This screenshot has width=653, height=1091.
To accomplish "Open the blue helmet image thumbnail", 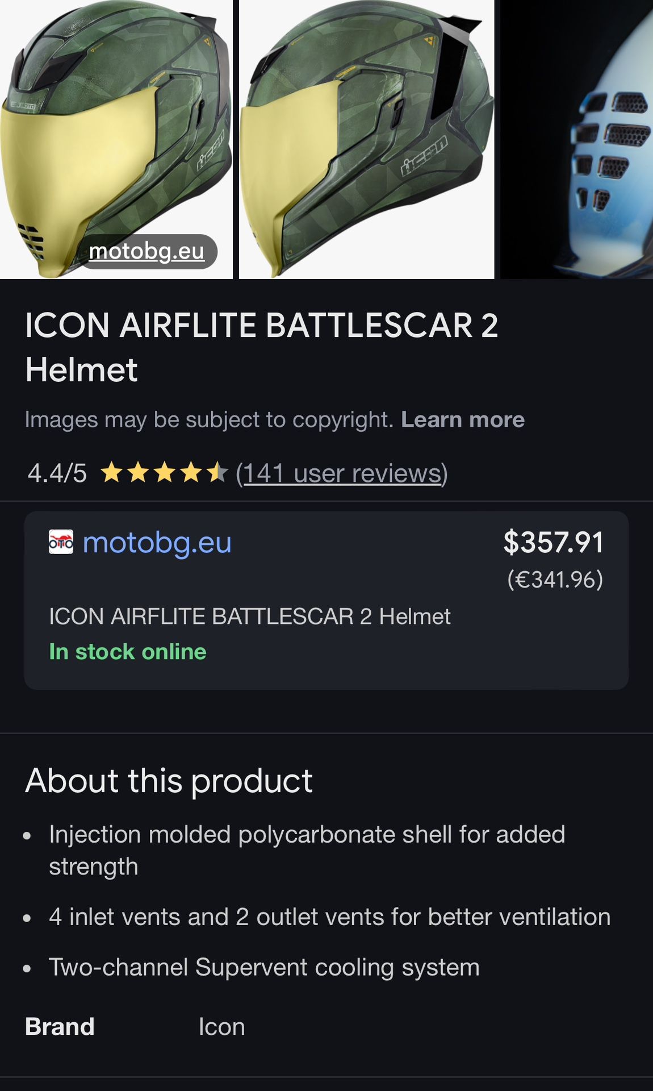I will 576,139.
